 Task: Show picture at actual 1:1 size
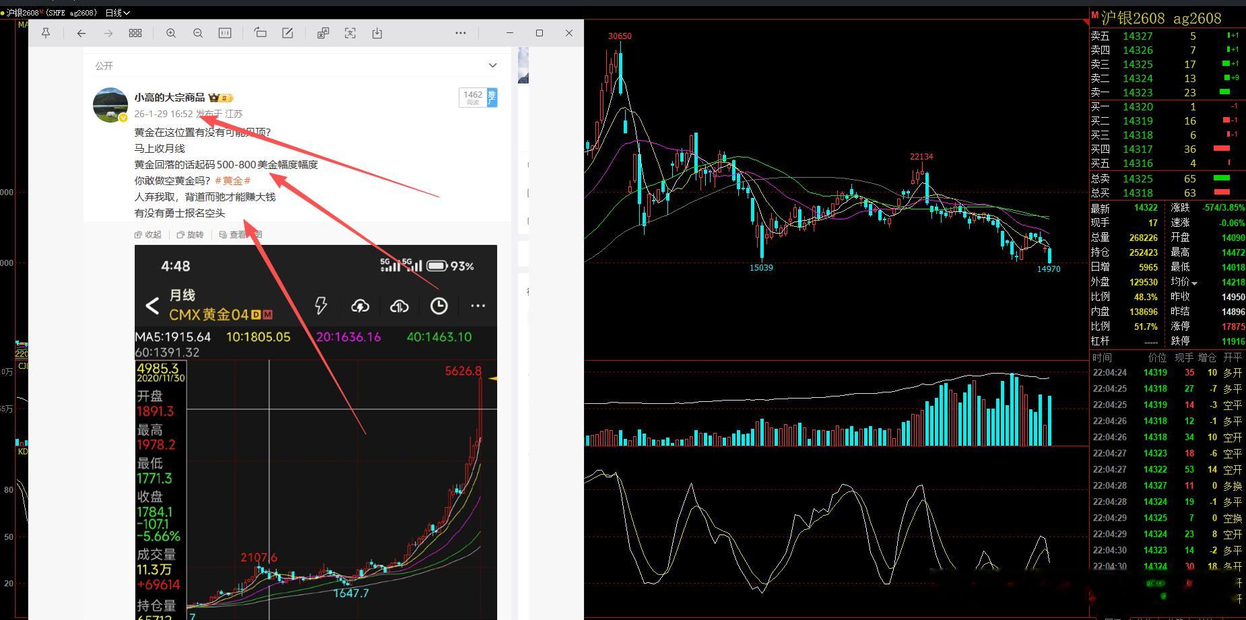coord(225,33)
